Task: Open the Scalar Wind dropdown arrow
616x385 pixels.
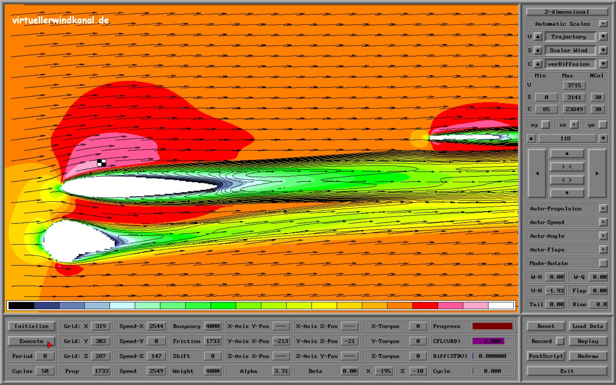Action: tap(603, 50)
